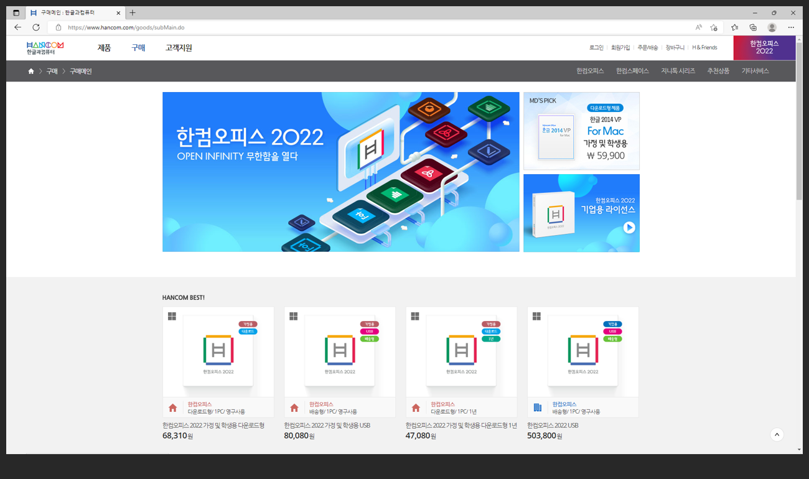809x479 pixels.
Task: Click the browser address bar URL field
Action: pos(373,27)
